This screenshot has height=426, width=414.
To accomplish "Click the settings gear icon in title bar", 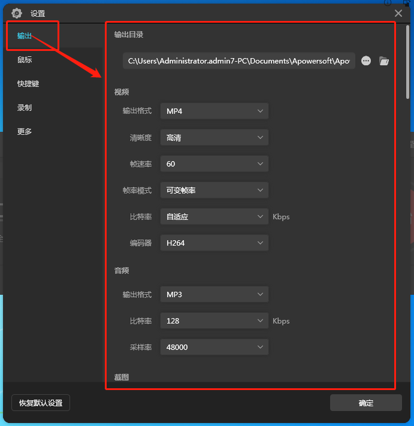I will pyautogui.click(x=17, y=13).
